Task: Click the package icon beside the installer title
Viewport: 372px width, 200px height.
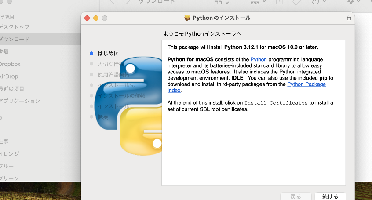Action: [187, 18]
